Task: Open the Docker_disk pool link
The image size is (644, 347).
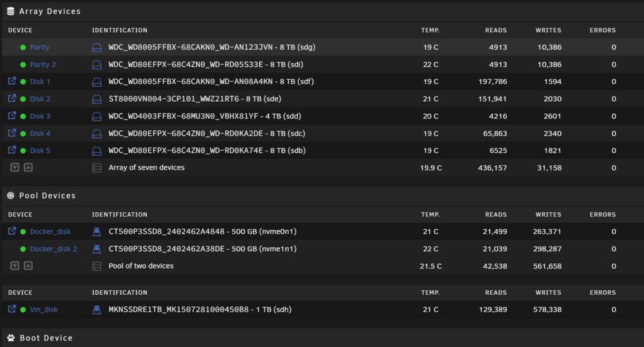Action: tap(50, 232)
